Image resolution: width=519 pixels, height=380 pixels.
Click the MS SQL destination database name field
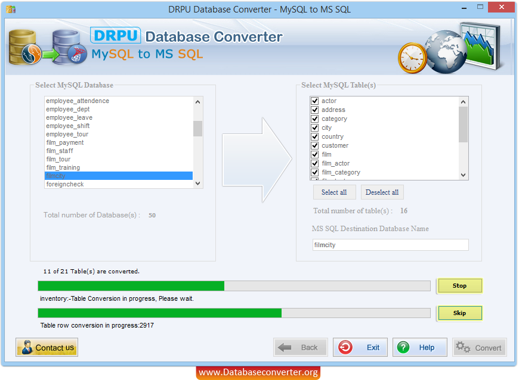point(391,245)
